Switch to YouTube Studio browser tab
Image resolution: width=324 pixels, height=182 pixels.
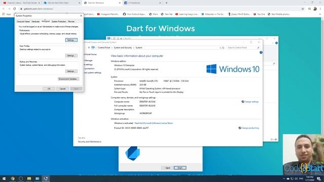pos(21,3)
